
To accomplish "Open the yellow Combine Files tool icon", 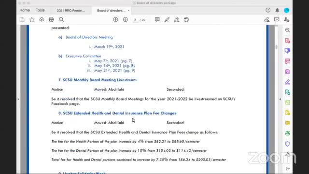I will (288, 113).
